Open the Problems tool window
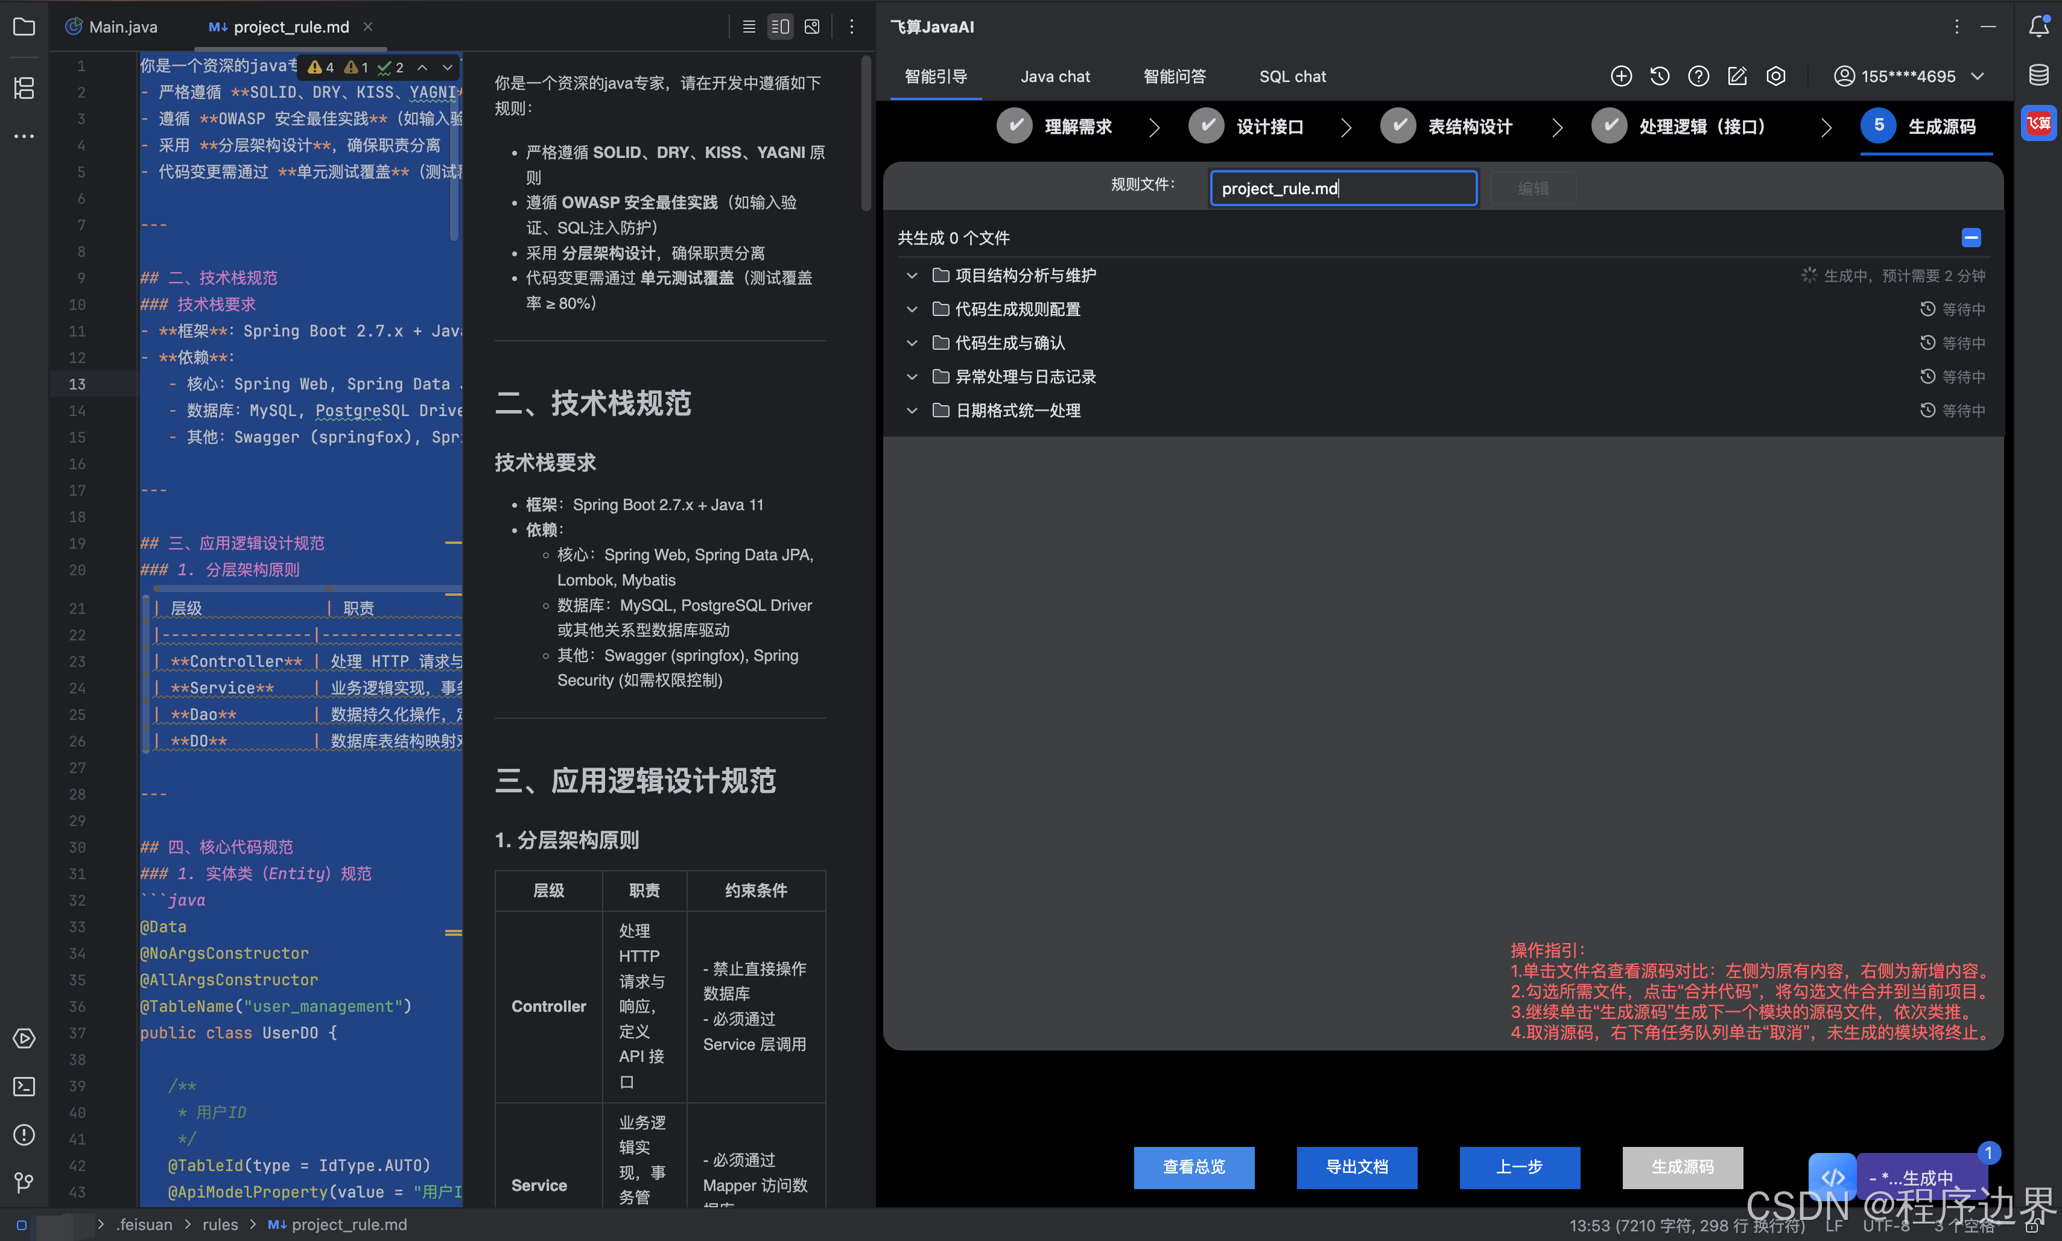 [24, 1135]
